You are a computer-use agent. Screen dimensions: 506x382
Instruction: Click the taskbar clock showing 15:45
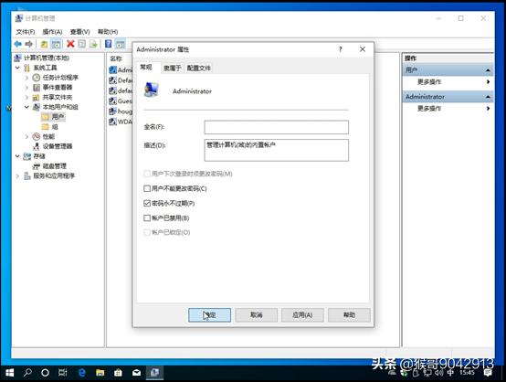tap(467, 373)
